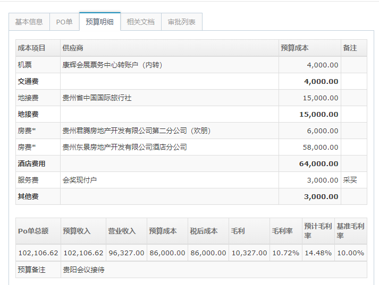Click the 备注 column header
Image resolution: width=379 pixels, height=285 pixels.
pyautogui.click(x=350, y=48)
